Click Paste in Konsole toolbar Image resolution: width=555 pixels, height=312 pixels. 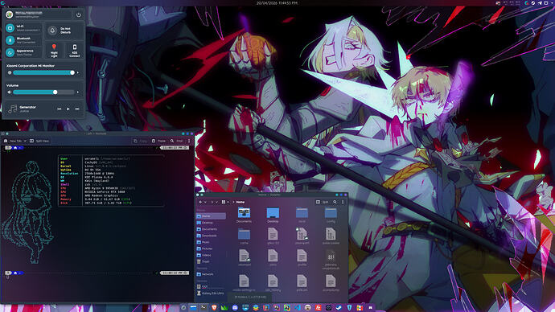[x=158, y=141]
